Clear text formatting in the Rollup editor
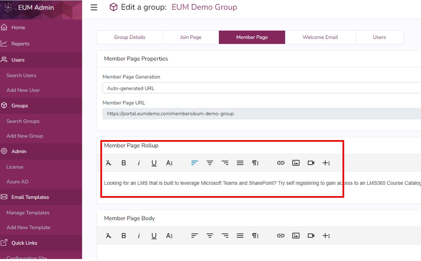This screenshot has width=421, height=261. pos(108,163)
